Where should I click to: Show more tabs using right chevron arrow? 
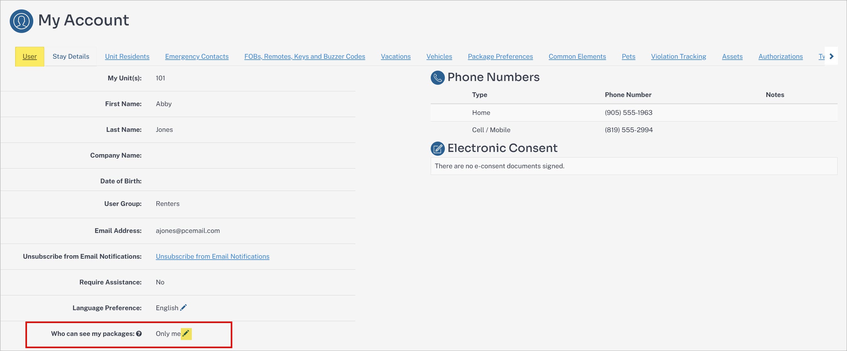(832, 56)
